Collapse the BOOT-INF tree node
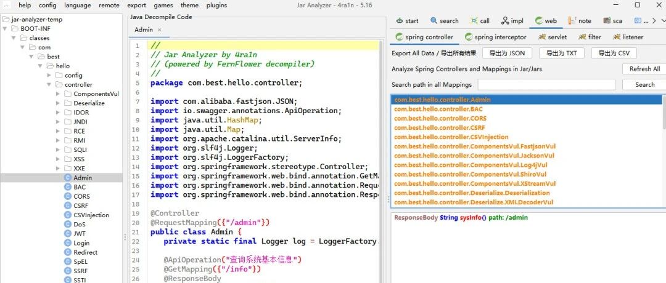Viewport: 666px width, 283px height. [5, 28]
